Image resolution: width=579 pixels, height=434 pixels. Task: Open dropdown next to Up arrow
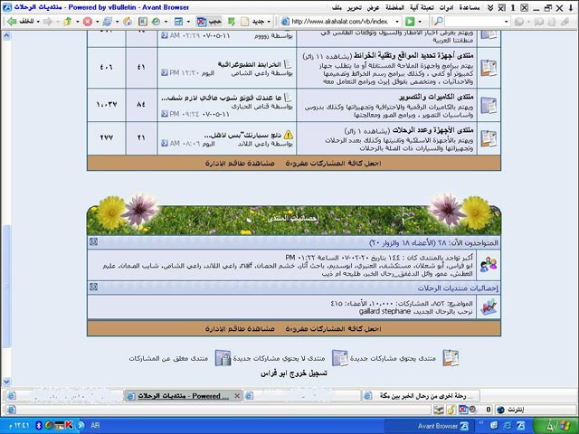(78, 22)
